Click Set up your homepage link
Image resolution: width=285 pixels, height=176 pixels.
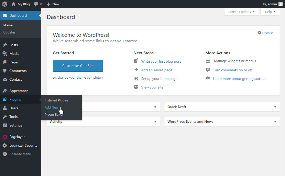tap(159, 79)
